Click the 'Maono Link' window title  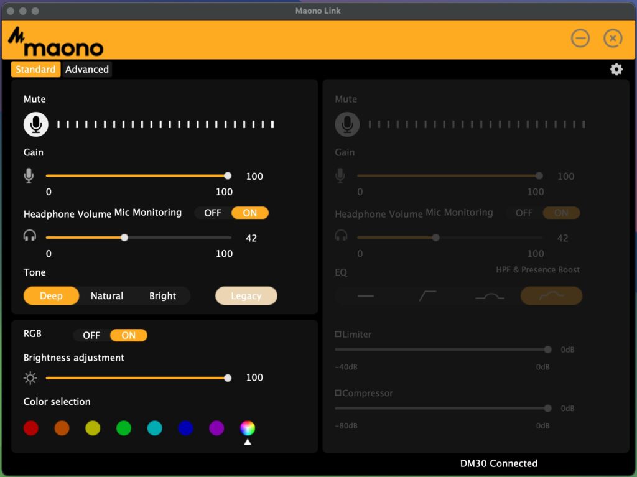tap(318, 11)
